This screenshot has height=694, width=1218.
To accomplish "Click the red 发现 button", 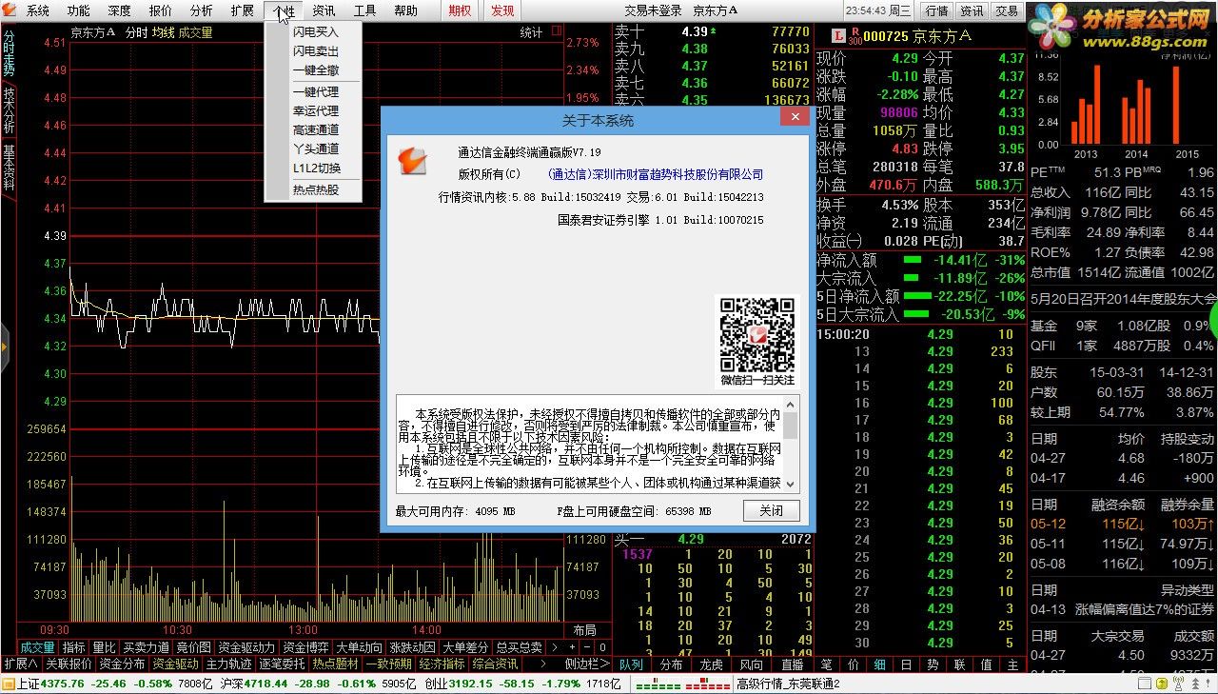I will point(502,11).
